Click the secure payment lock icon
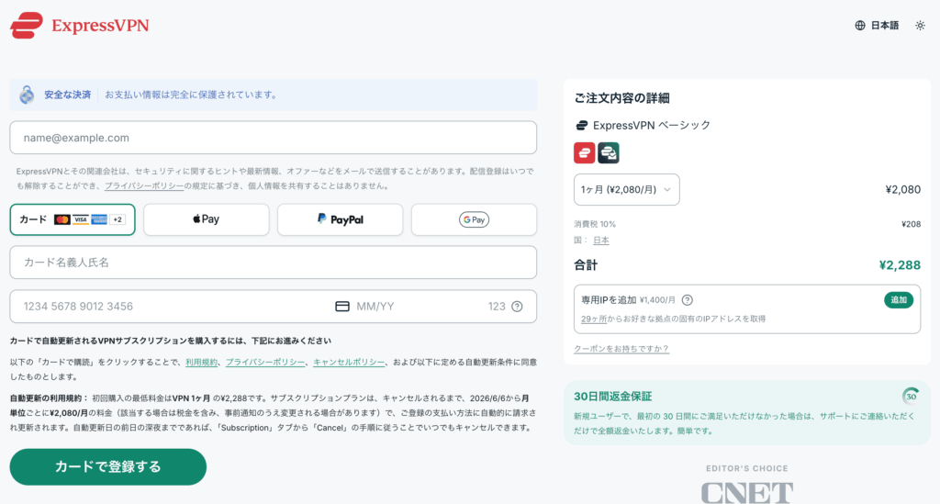This screenshot has width=940, height=504. 27,95
